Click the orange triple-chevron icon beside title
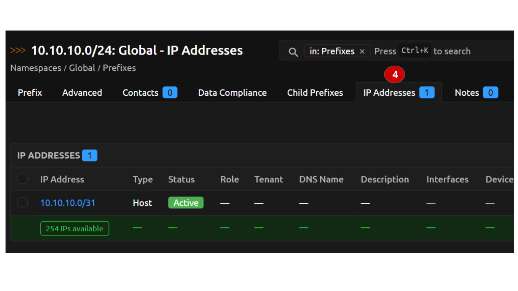This screenshot has width=518, height=291. [18, 51]
